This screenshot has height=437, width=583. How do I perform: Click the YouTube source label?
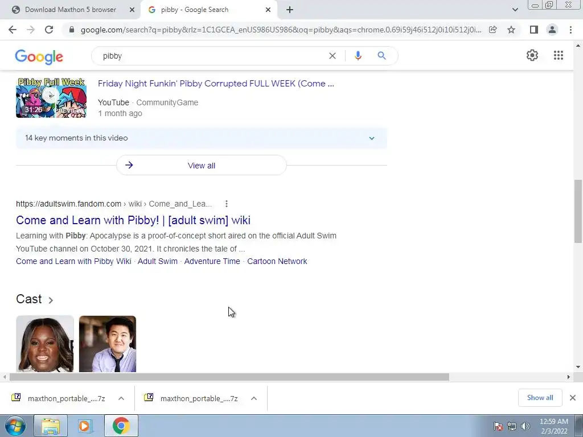[113, 102]
